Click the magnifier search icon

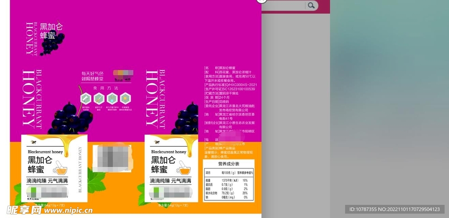click(311, 5)
